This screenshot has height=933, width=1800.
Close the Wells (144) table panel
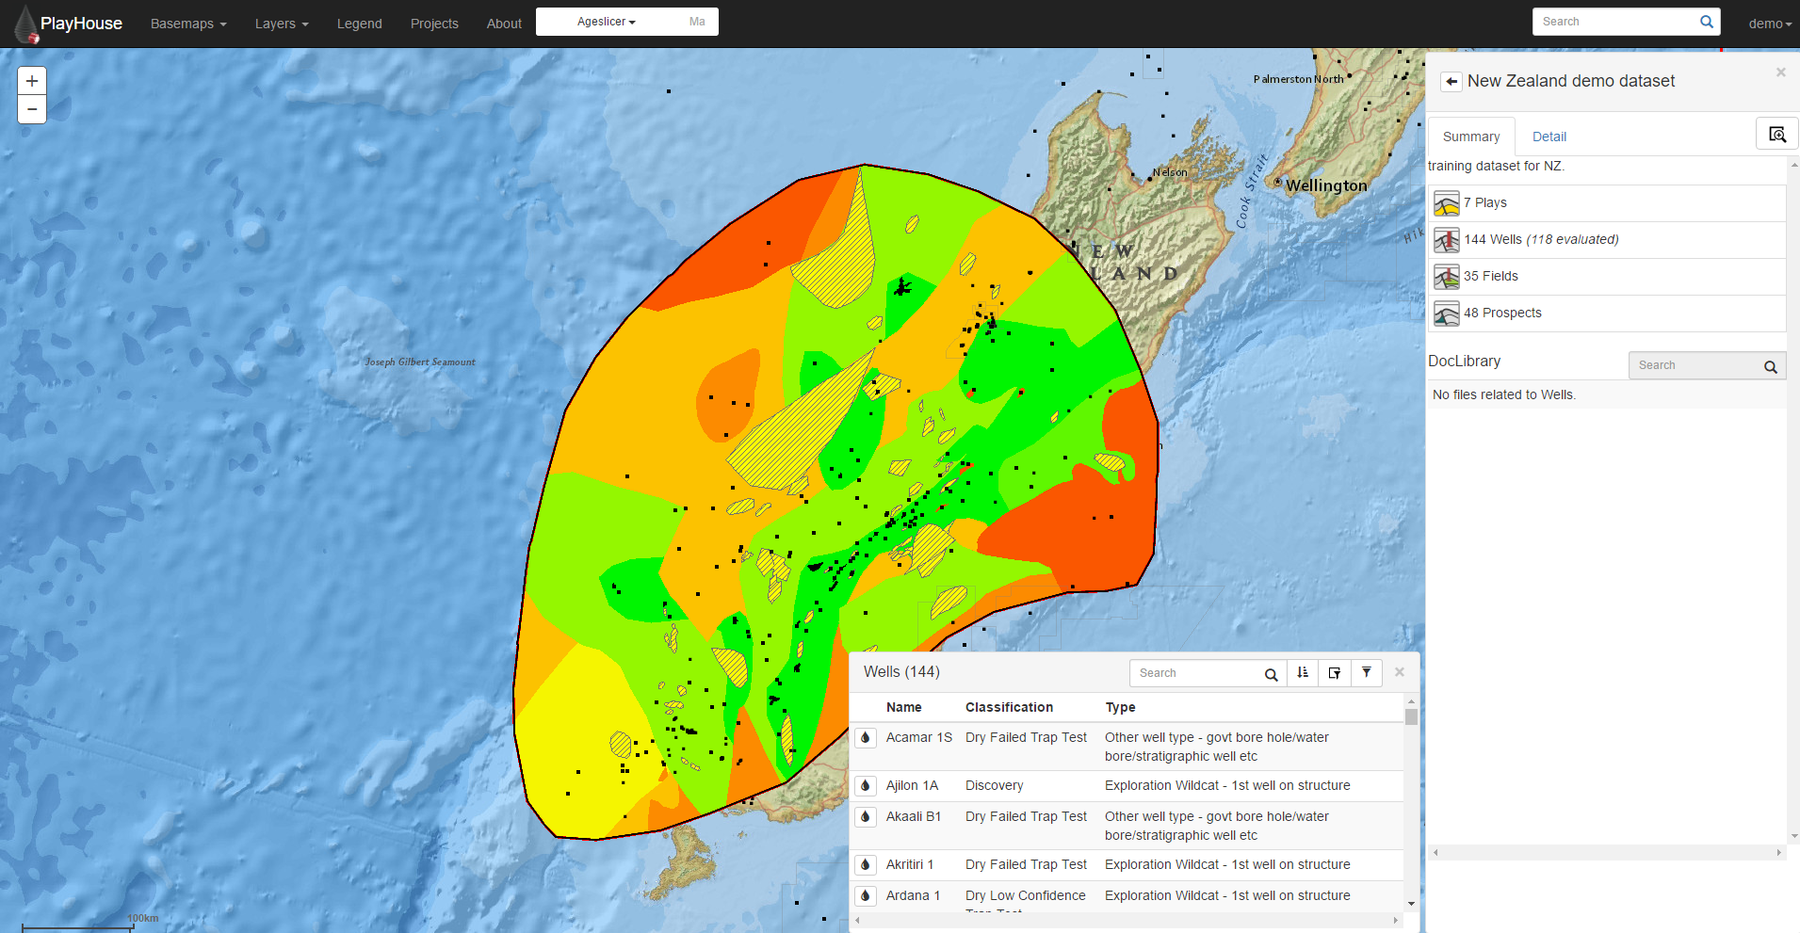[x=1400, y=672]
